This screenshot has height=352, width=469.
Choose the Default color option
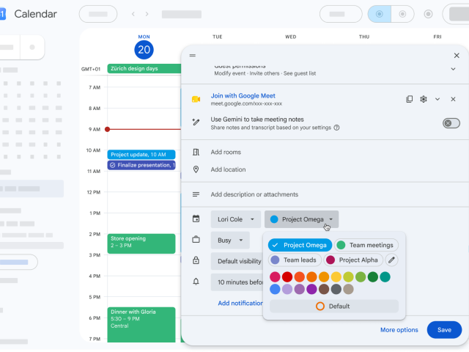click(334, 307)
